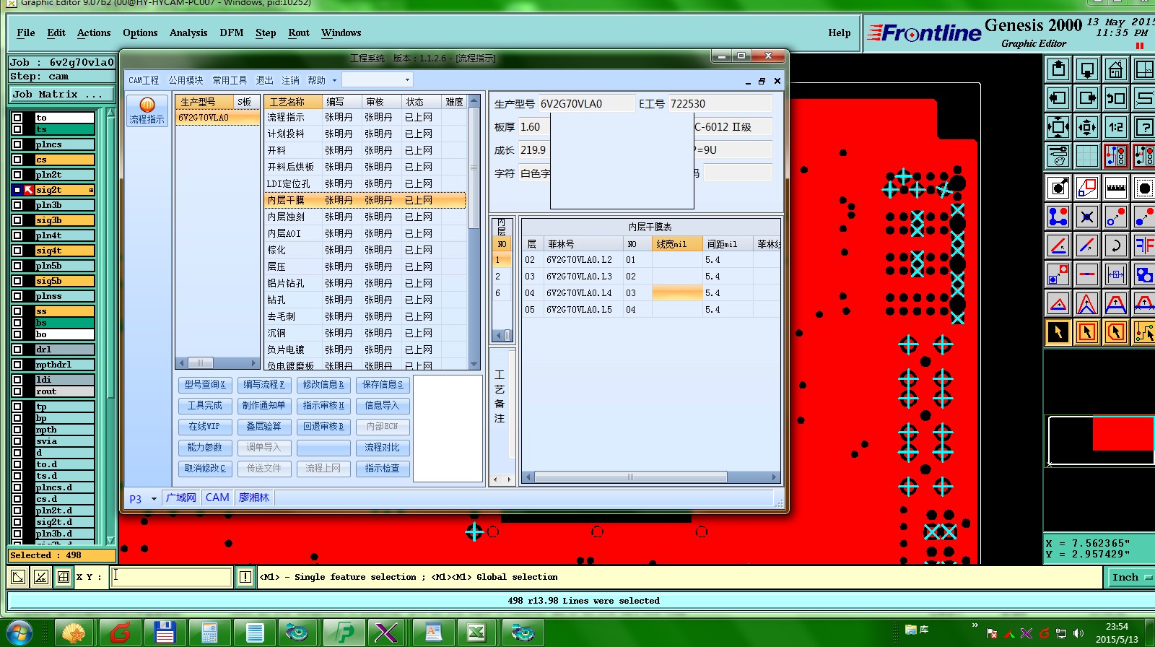Toggle the checkbox for layer rout
The image size is (1155, 647).
(17, 391)
